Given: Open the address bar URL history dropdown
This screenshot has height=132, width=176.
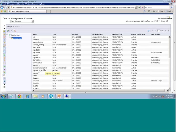Looking at the screenshot, I should tap(136, 7).
